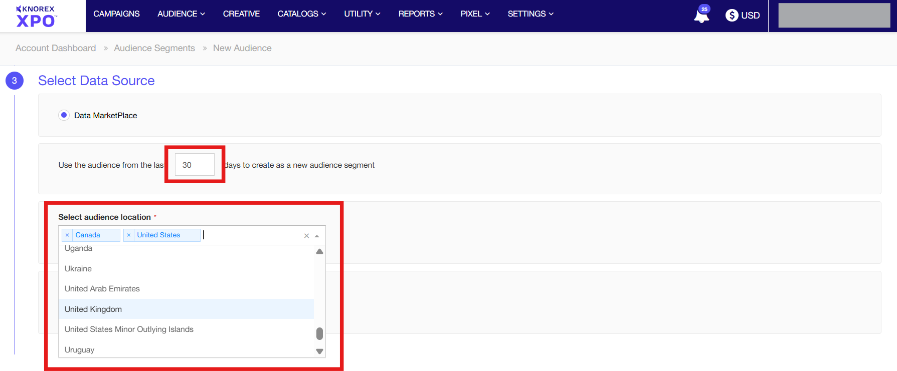
Task: Expand the AUDIENCE menu
Action: pyautogui.click(x=181, y=14)
